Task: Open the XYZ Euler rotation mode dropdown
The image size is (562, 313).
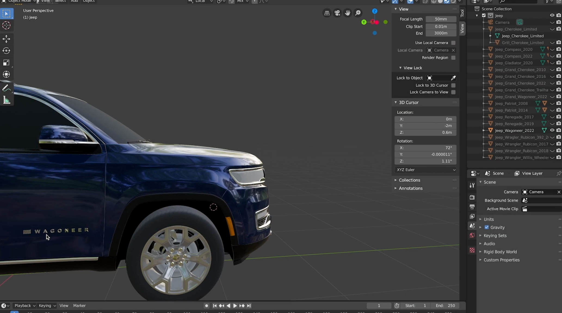Action: pyautogui.click(x=425, y=170)
